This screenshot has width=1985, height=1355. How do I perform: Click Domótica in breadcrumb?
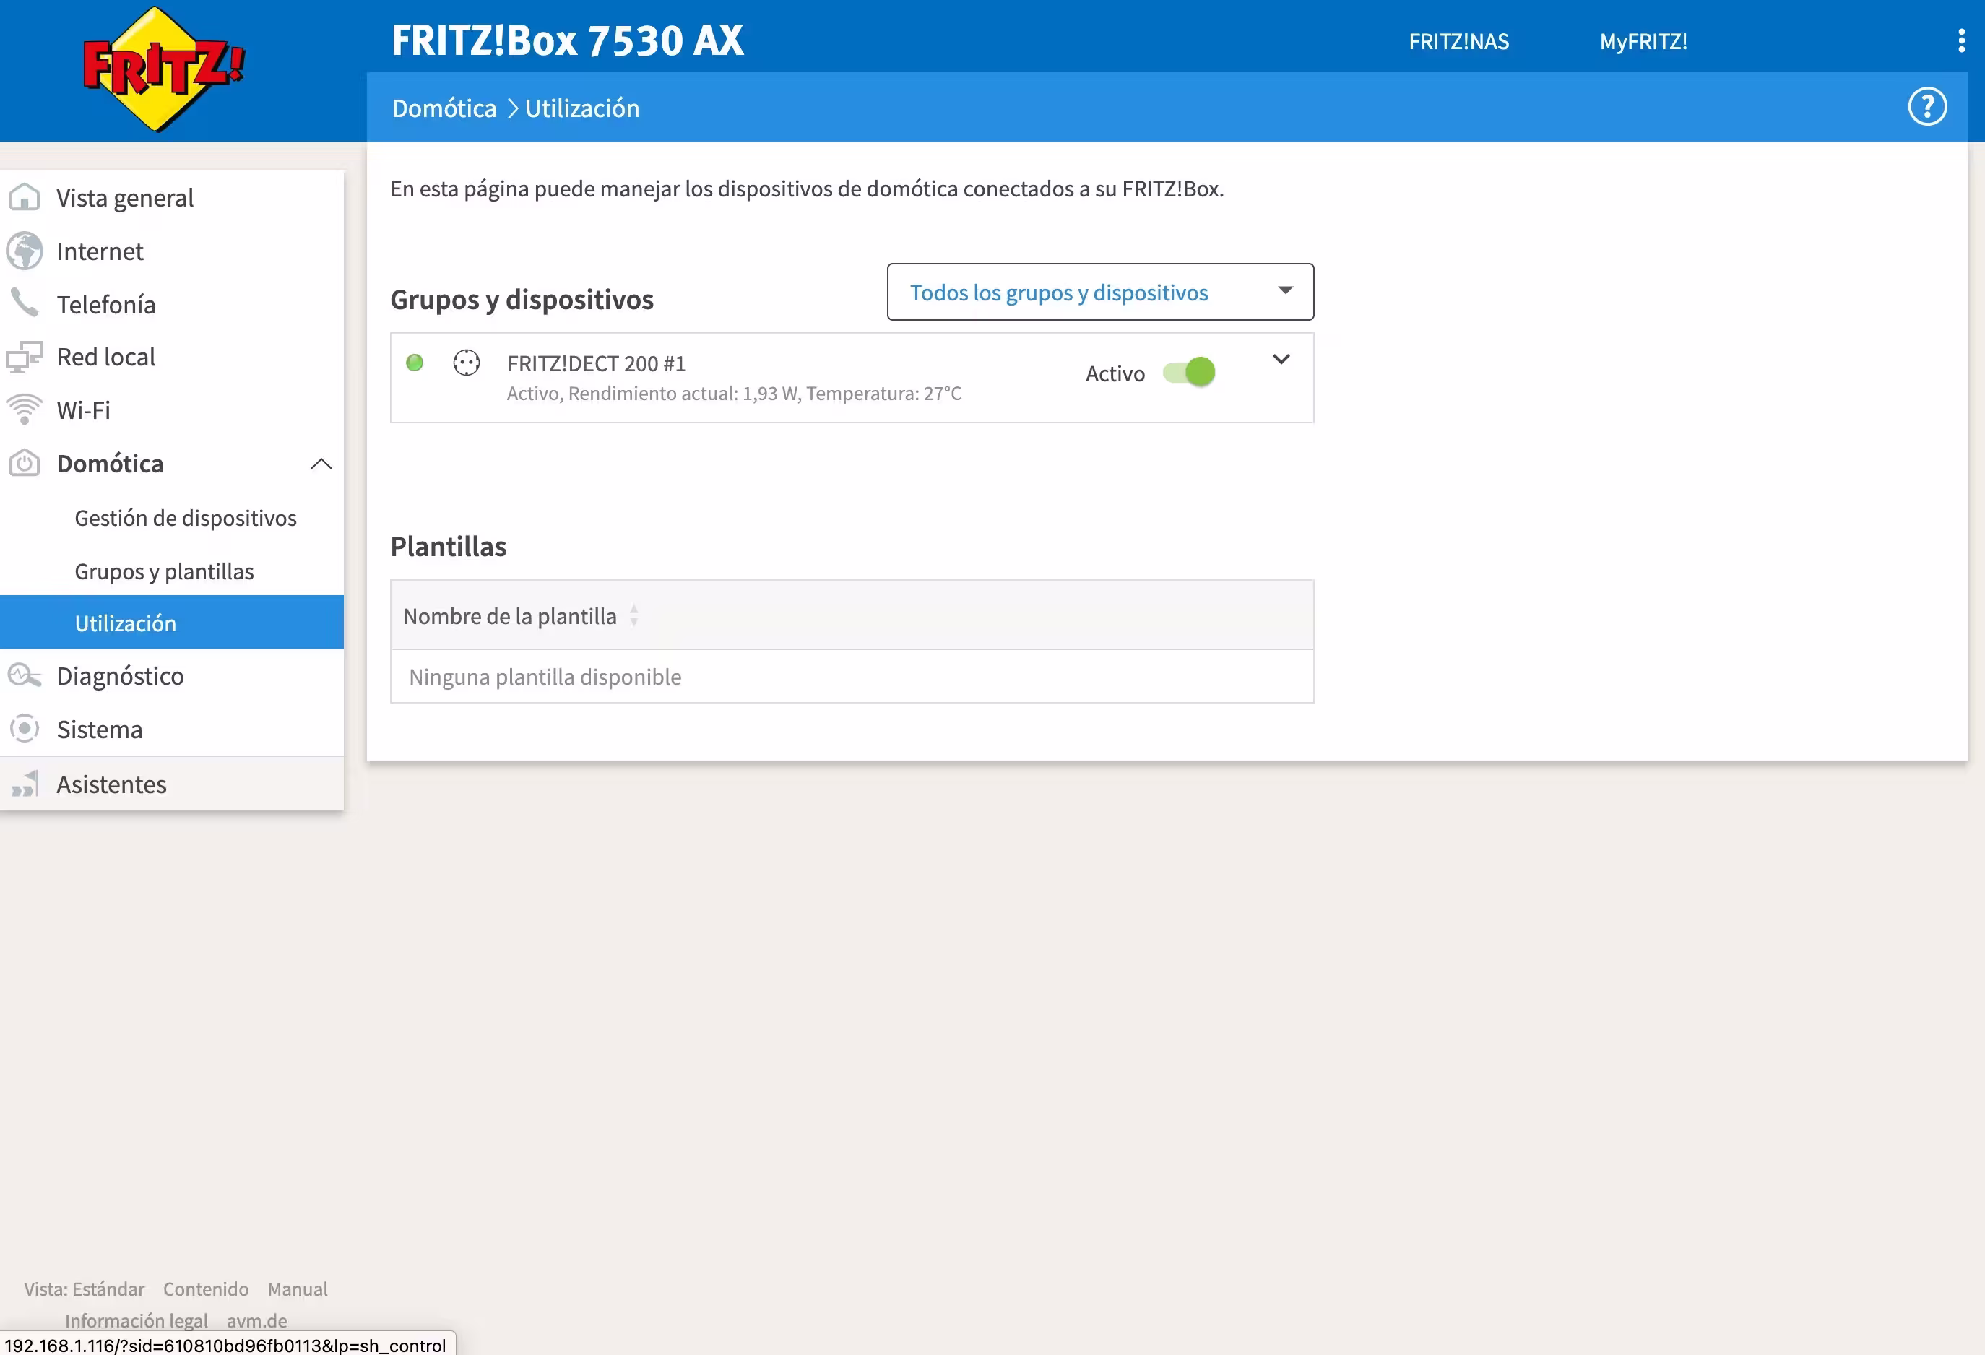pyautogui.click(x=444, y=108)
